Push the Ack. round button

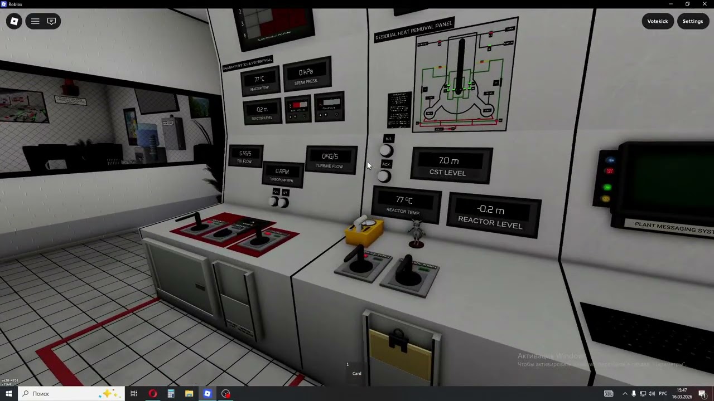(384, 177)
